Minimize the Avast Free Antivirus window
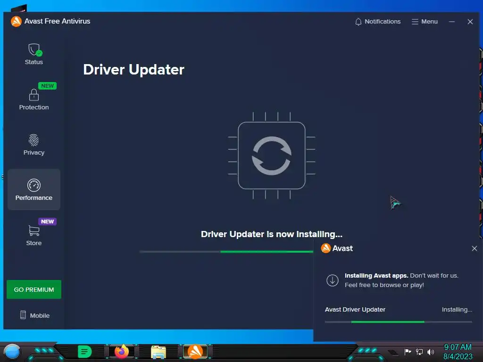Screen dimensions: 483x362 point(451,22)
